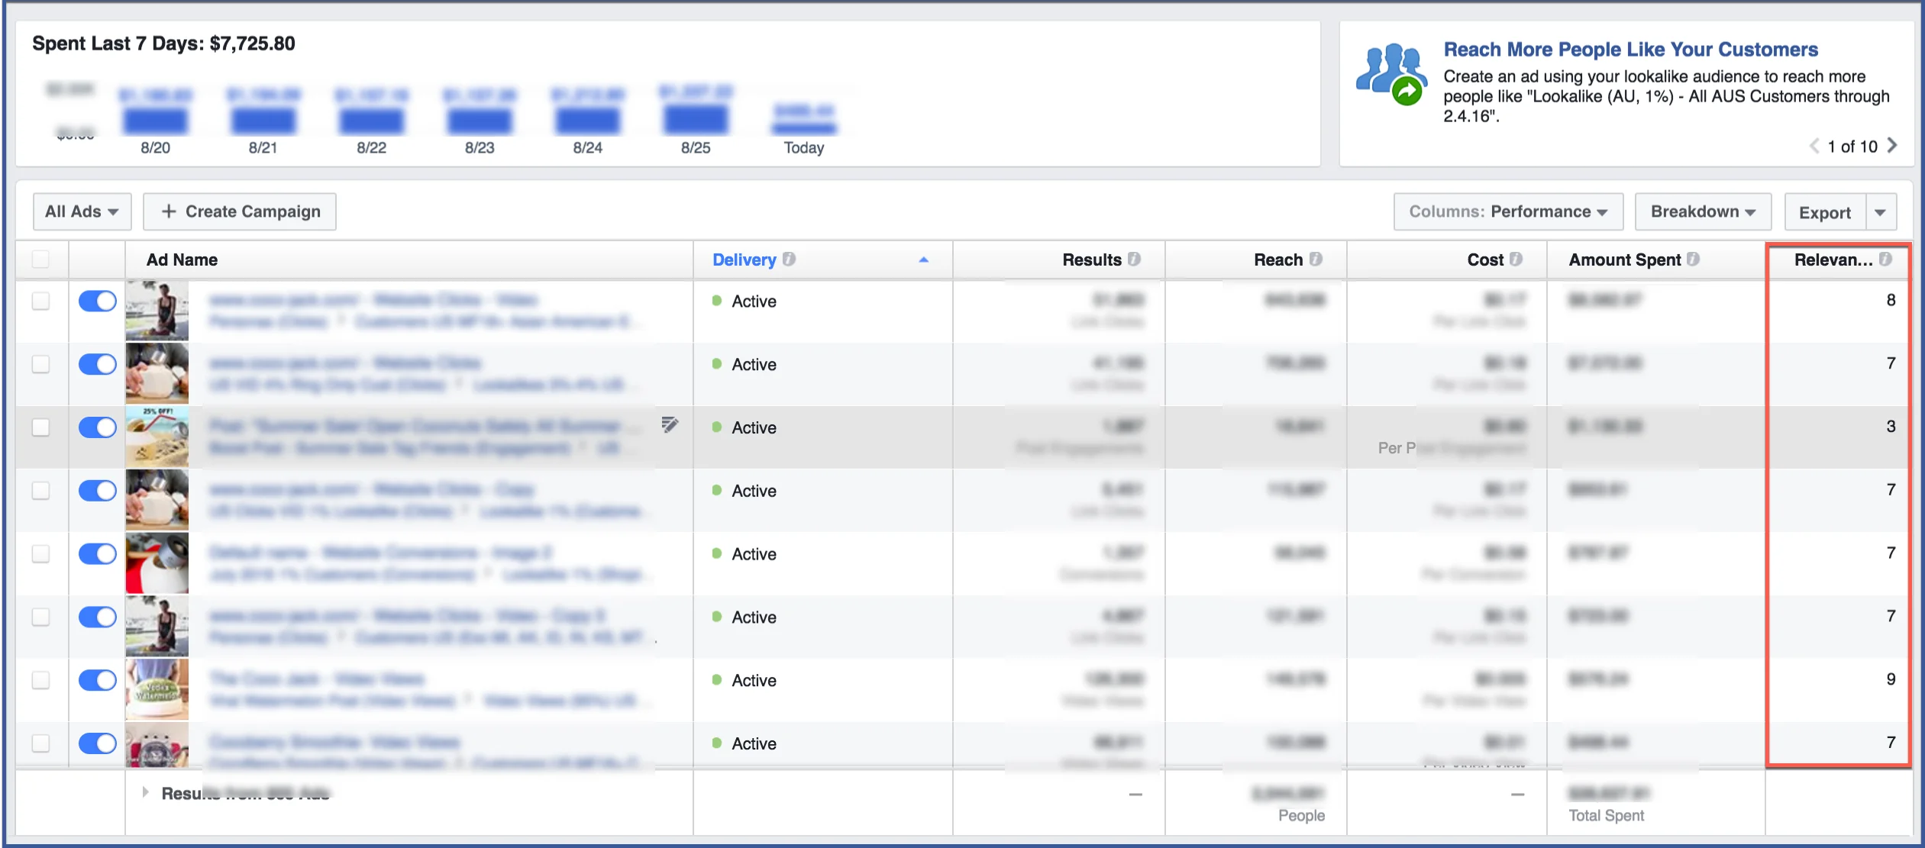
Task: Click the edit pencil on the Summer Sale ad
Action: 670,427
